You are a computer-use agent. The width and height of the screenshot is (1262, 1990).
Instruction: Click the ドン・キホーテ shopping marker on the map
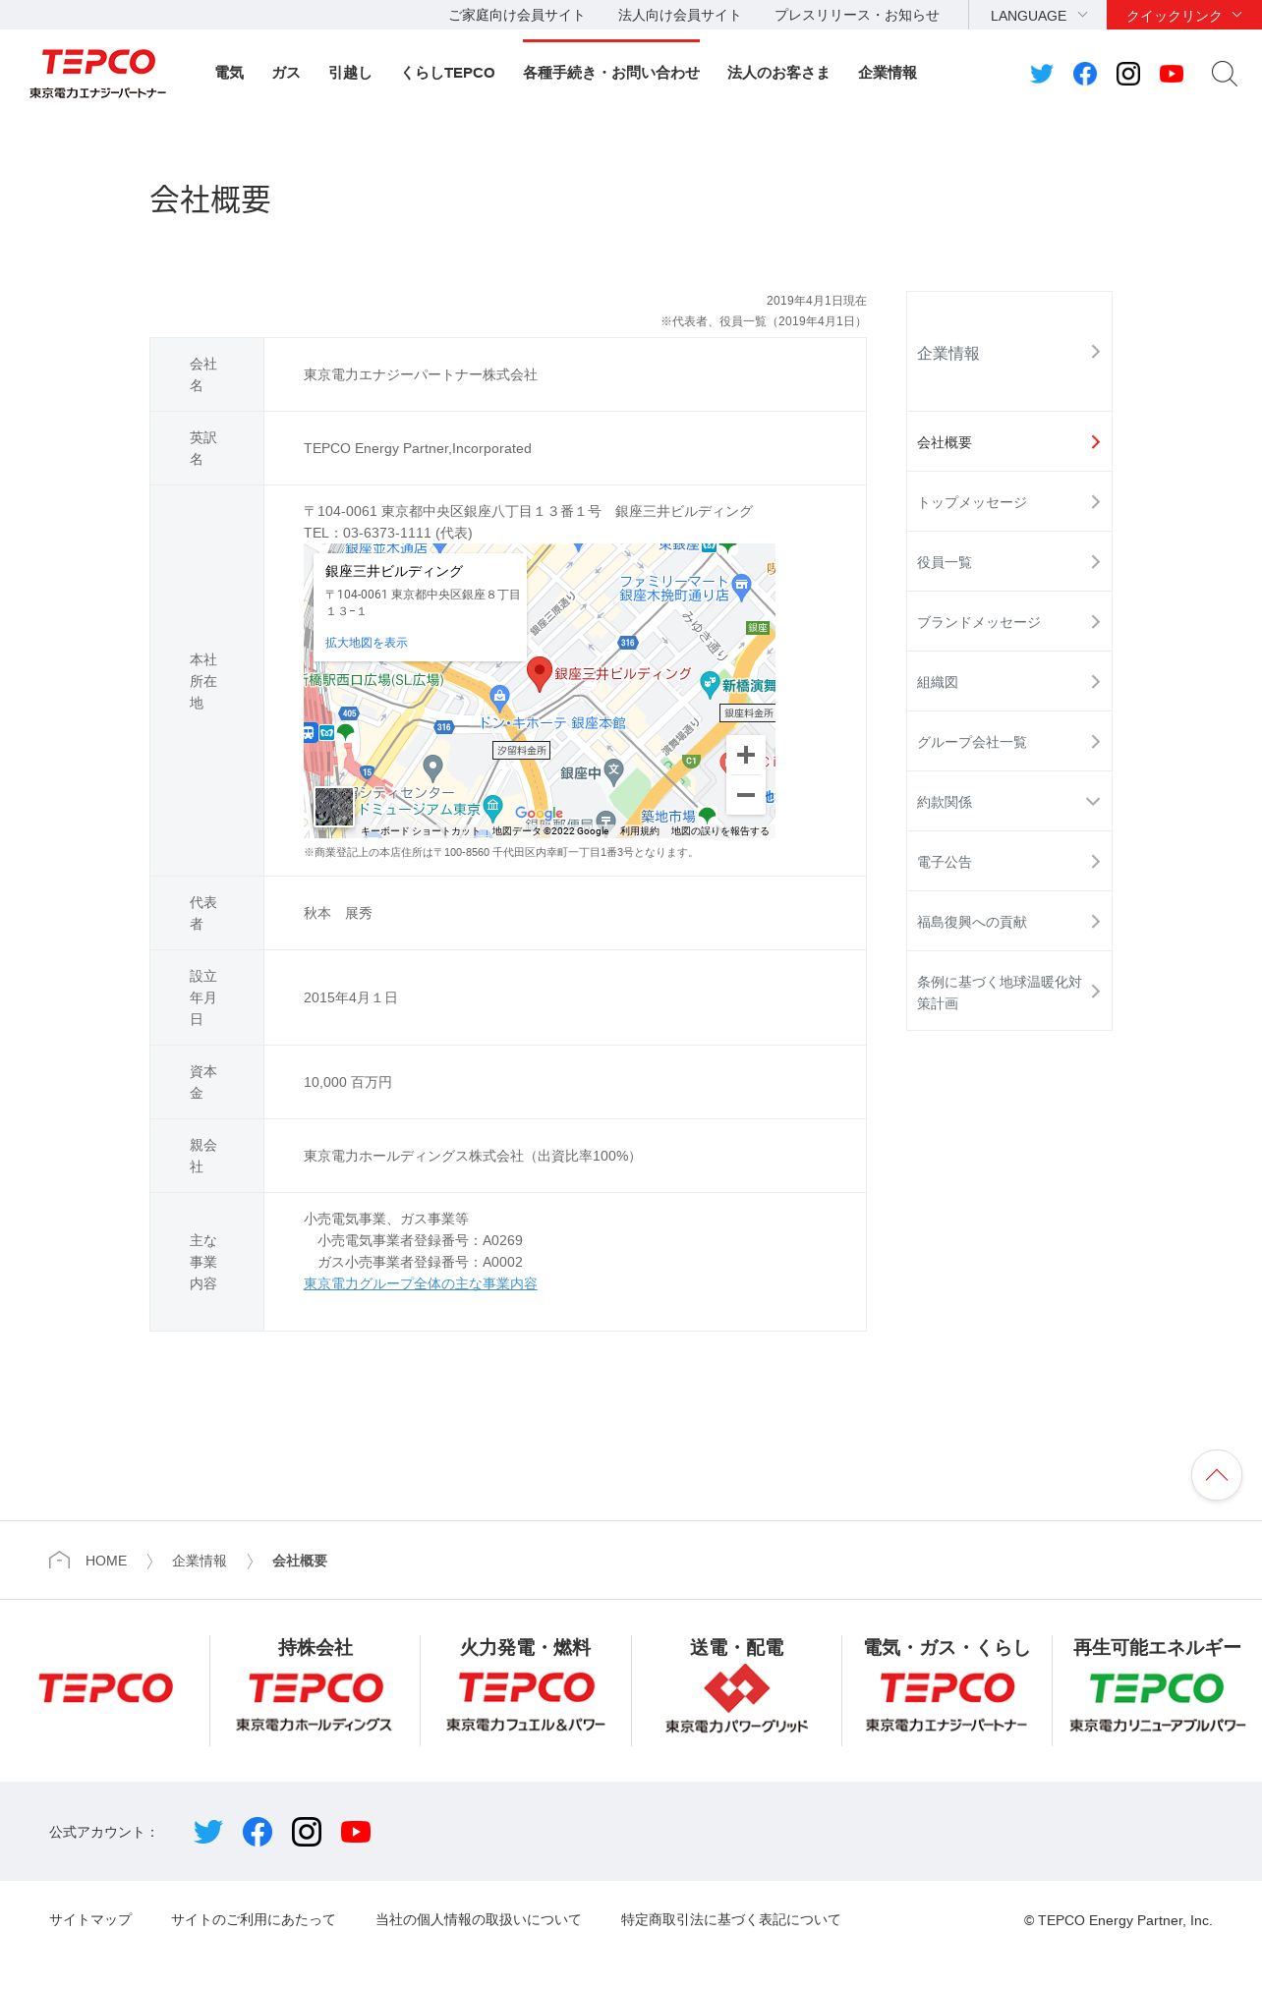tap(499, 698)
